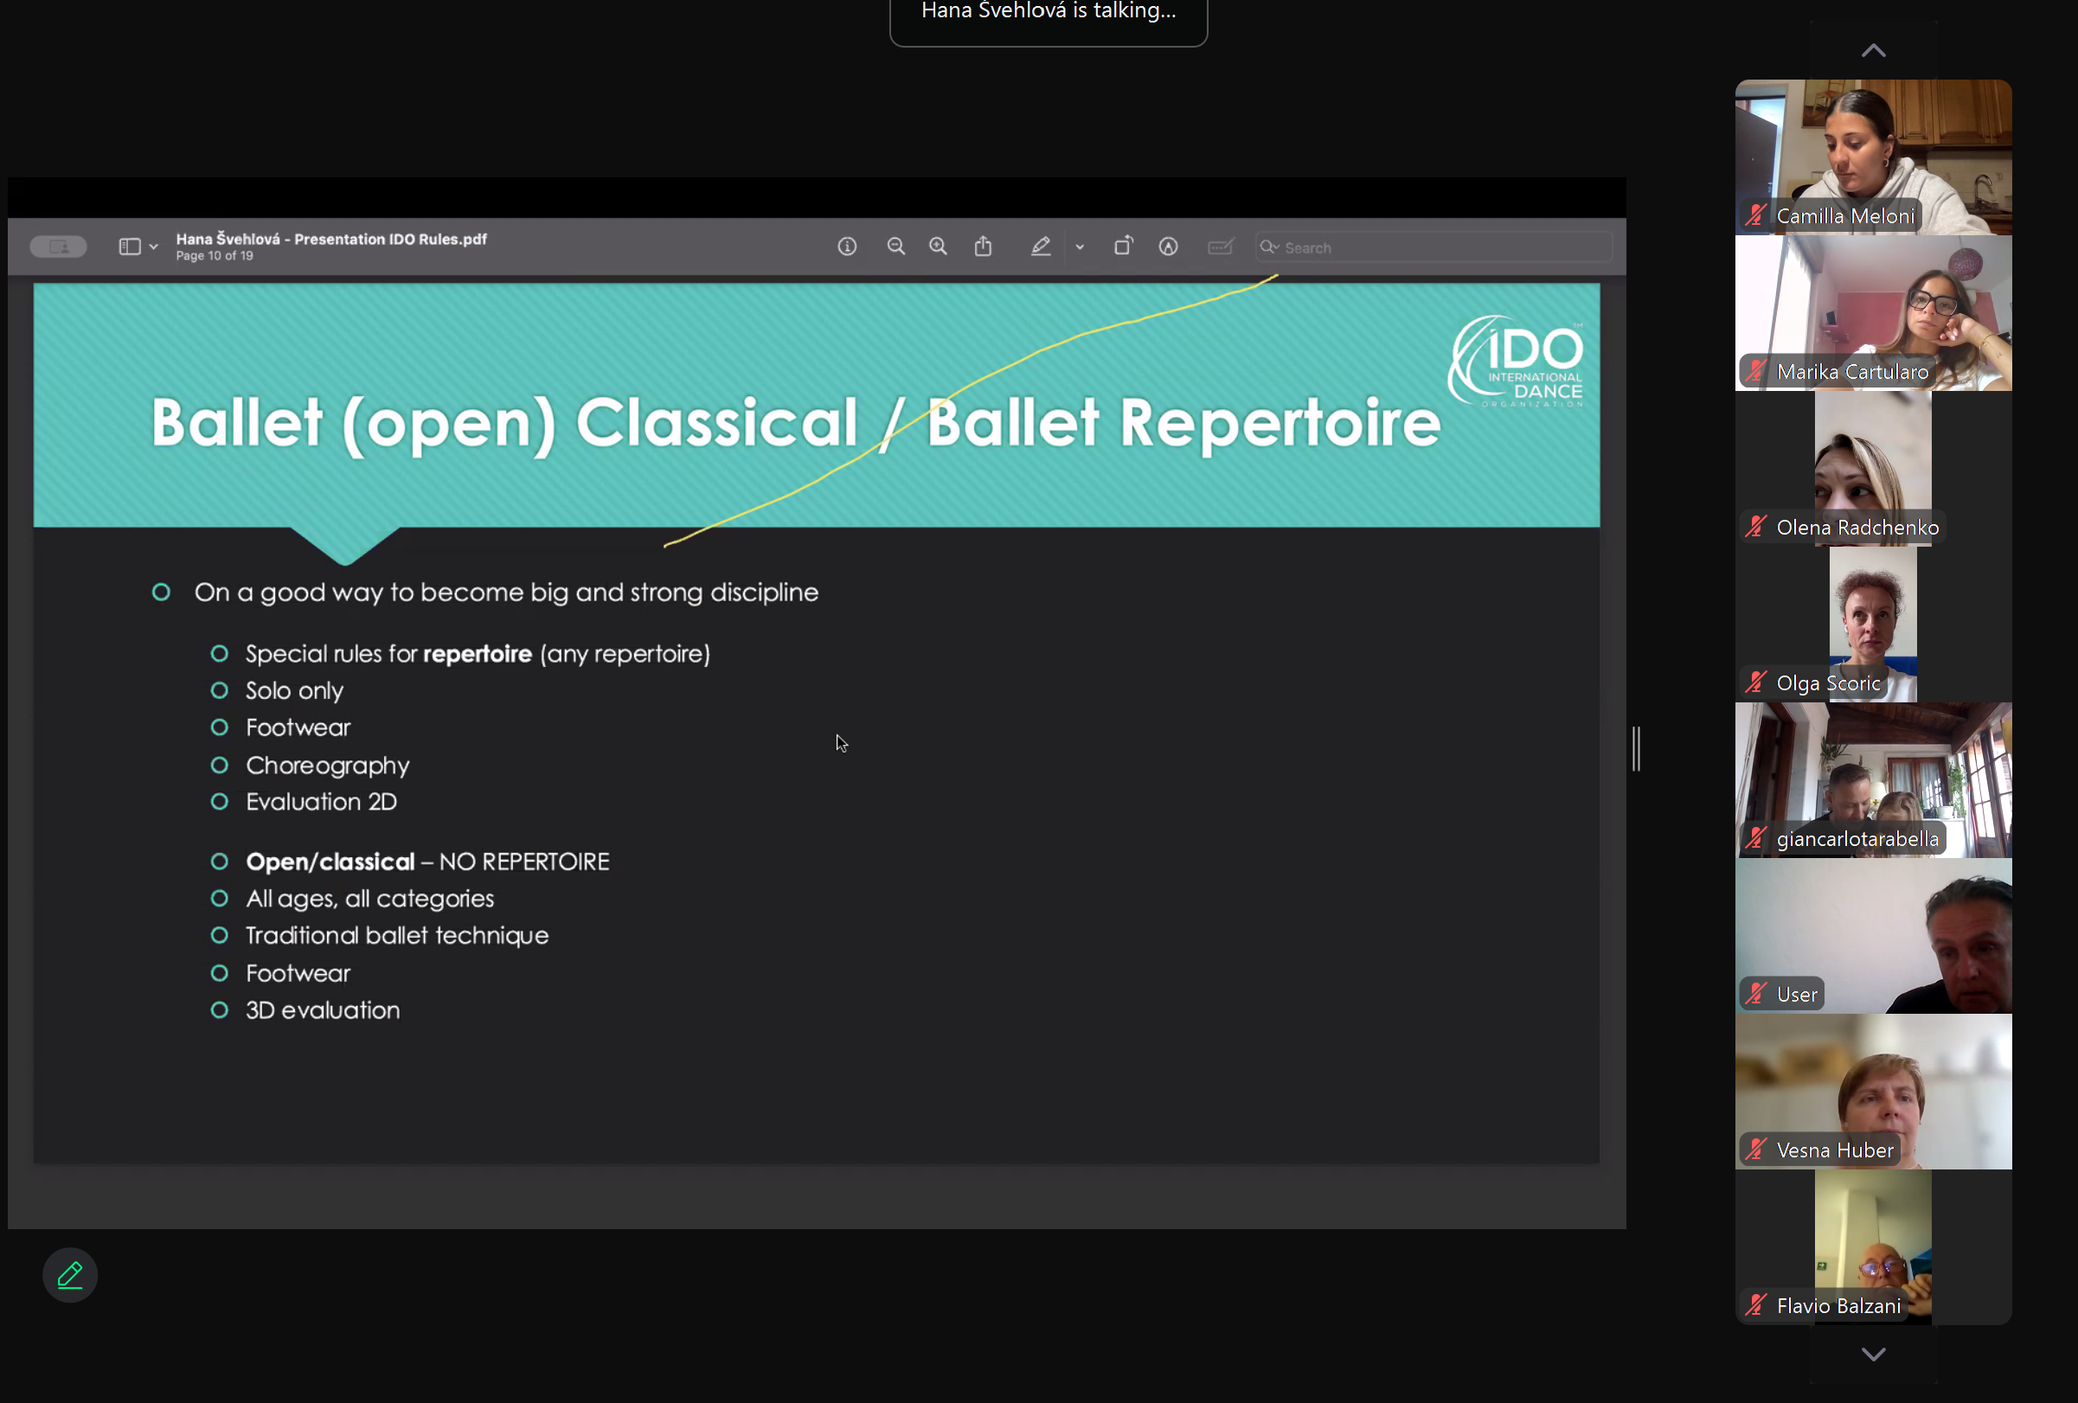2078x1403 pixels.
Task: Open the sidebar view options dropdown arrow
Action: pyautogui.click(x=154, y=247)
